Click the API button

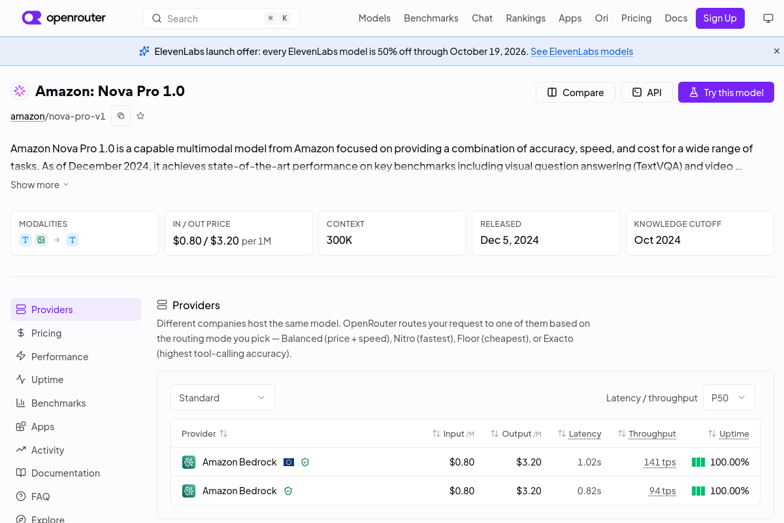point(646,92)
